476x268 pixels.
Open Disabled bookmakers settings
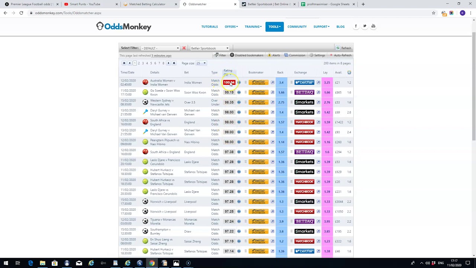coord(247,55)
